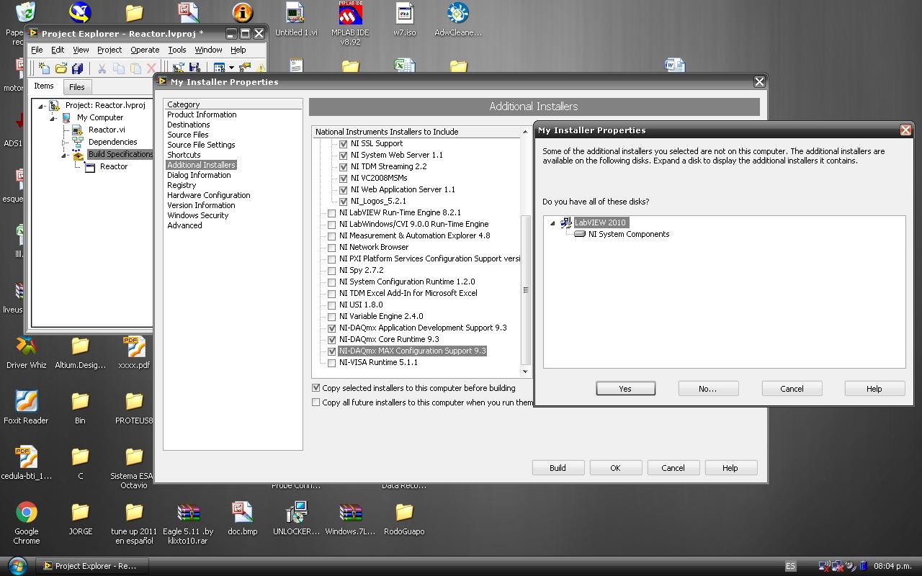Open Driver Whiz desktop icon
The width and height of the screenshot is (922, 576).
(x=27, y=346)
